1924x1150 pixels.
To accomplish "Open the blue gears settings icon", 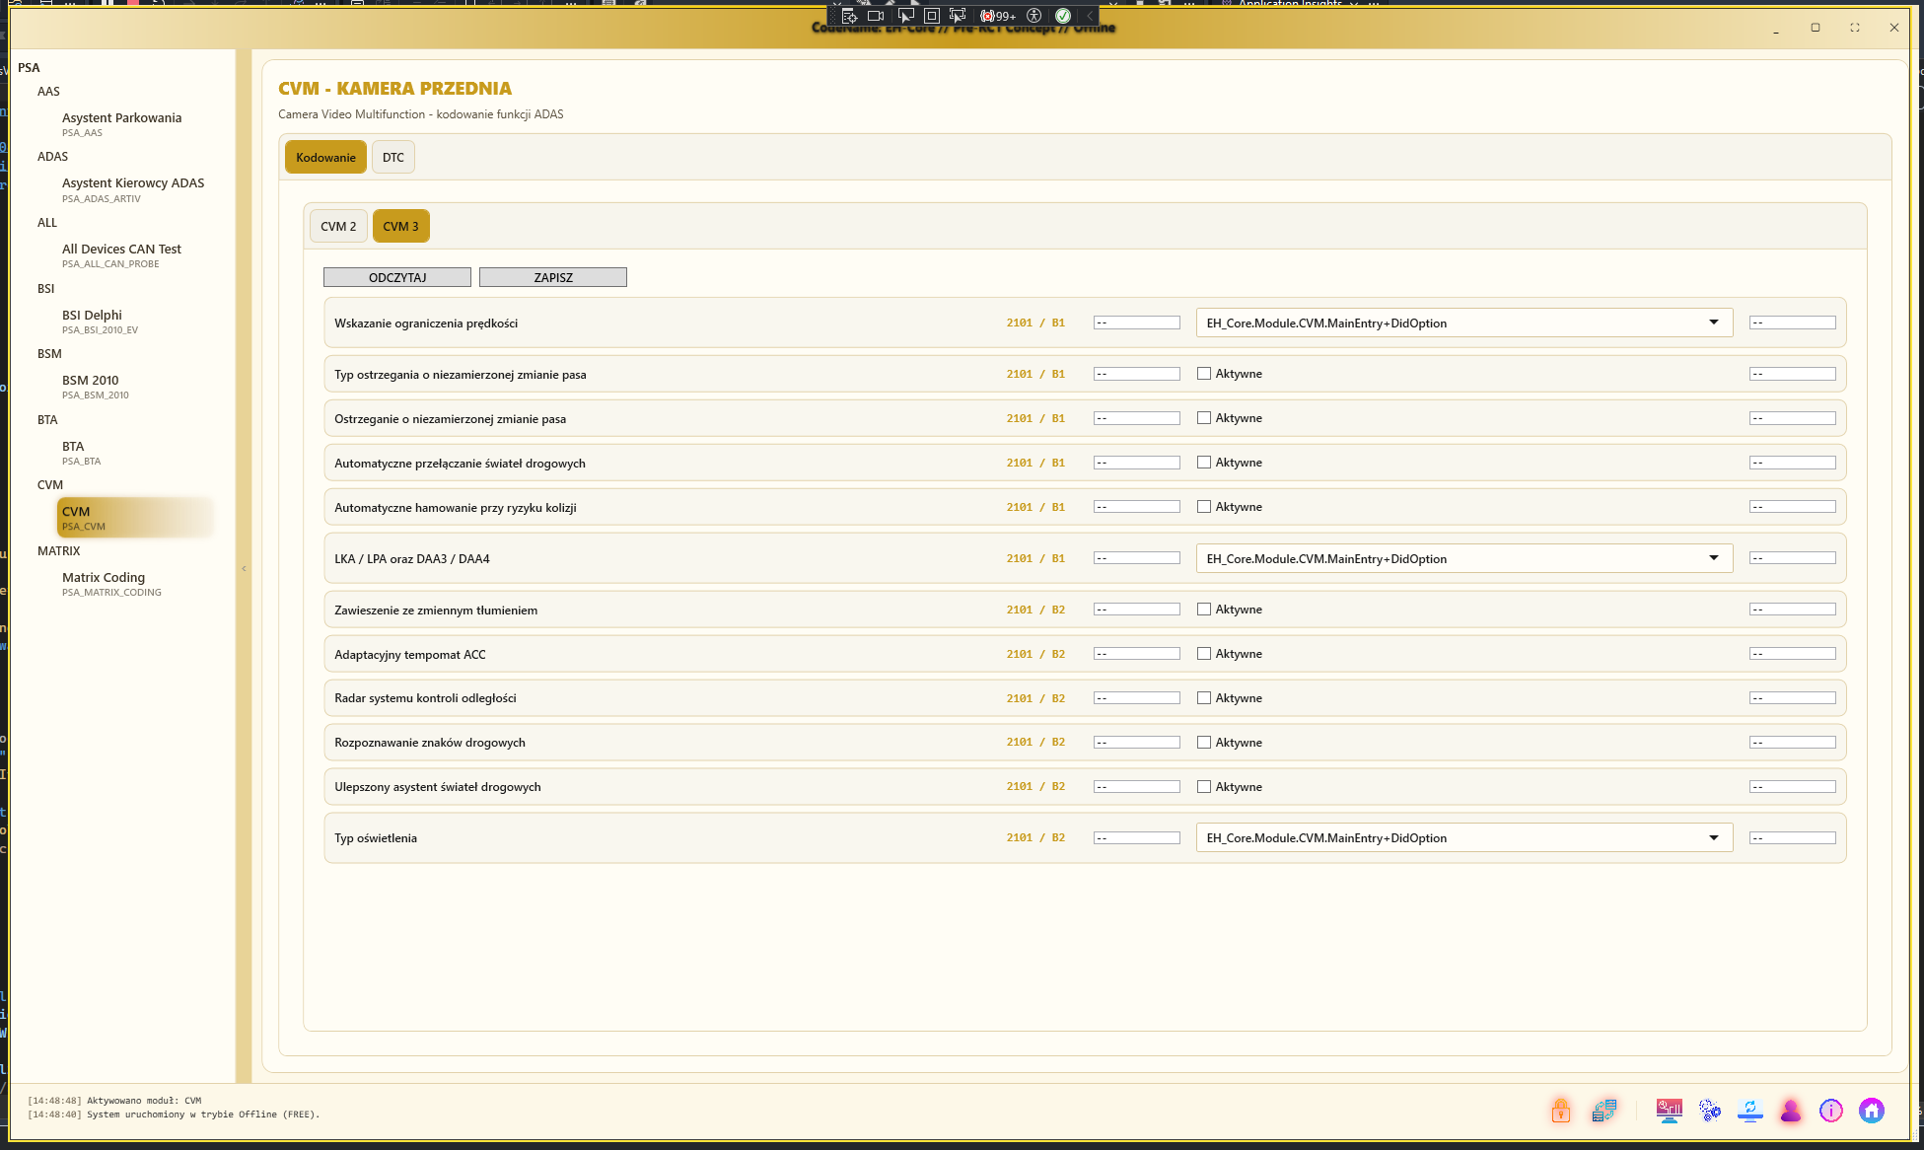I will [1710, 1111].
